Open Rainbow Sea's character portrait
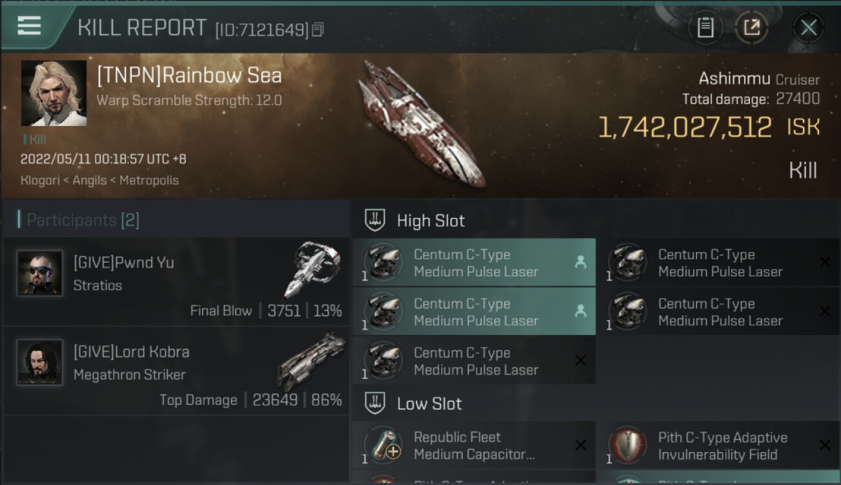The height and width of the screenshot is (485, 841). coord(54,93)
